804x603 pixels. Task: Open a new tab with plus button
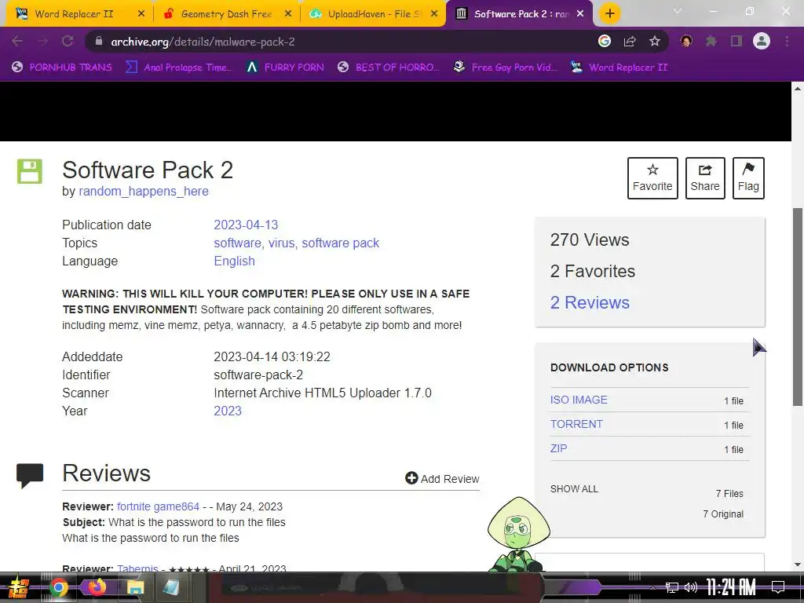609,13
